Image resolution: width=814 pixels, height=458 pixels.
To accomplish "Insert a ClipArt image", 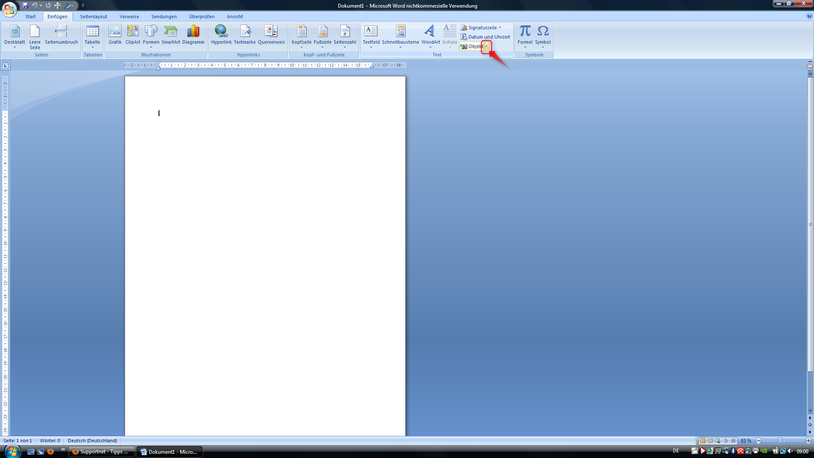I will (x=133, y=34).
